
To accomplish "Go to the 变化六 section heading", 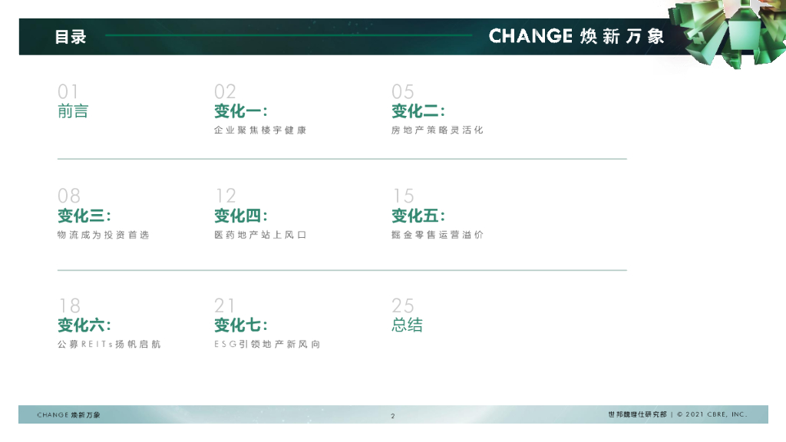I will tap(84, 325).
